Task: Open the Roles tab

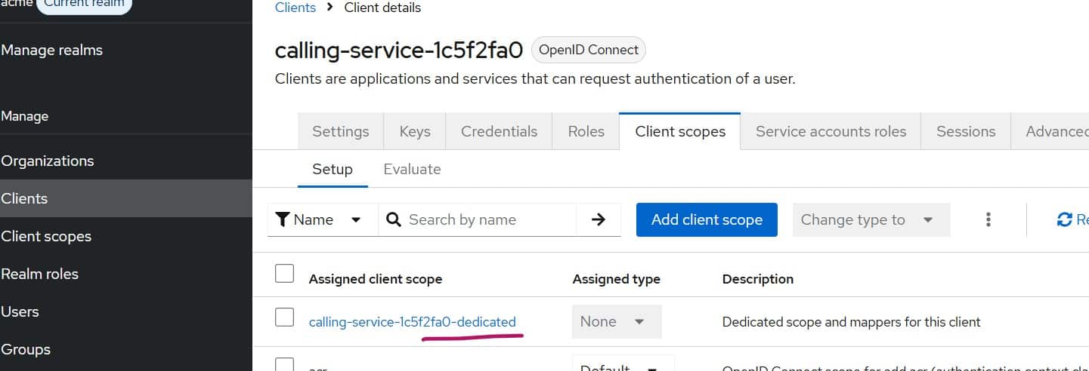Action: point(586,131)
